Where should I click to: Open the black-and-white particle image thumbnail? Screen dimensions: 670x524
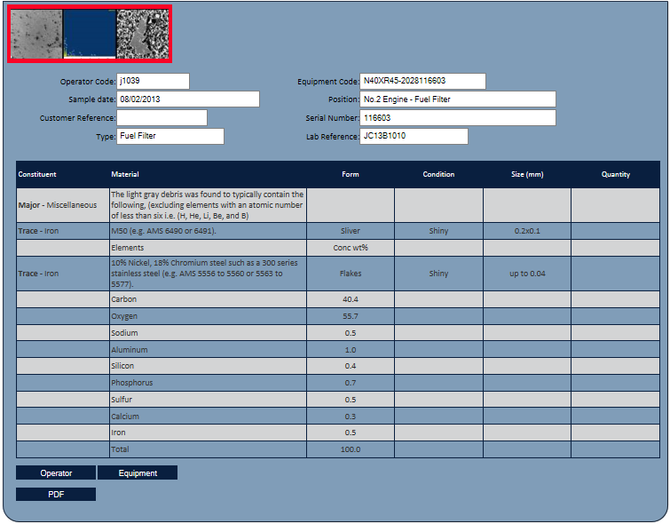[x=143, y=35]
